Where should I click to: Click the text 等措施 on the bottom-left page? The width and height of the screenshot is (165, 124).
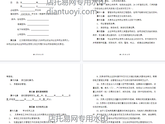click(x=10, y=77)
